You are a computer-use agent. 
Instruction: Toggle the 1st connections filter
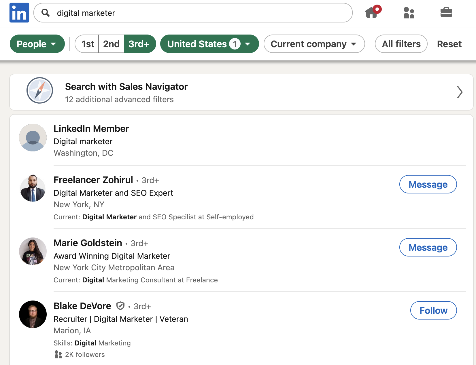pyautogui.click(x=87, y=44)
